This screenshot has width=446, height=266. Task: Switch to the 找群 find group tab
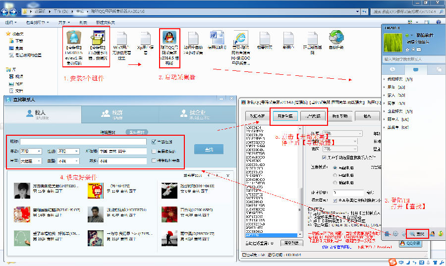point(120,114)
